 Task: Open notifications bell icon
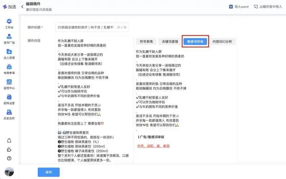[x=9, y=140]
